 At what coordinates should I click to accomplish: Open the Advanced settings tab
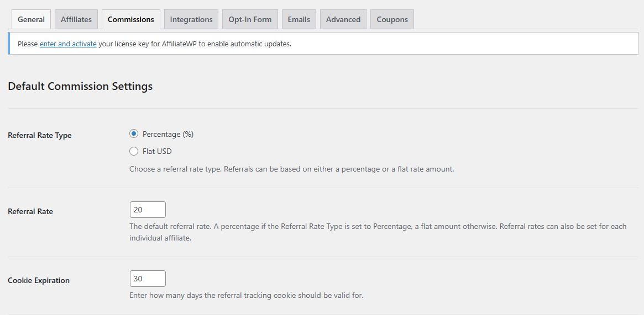pos(343,19)
